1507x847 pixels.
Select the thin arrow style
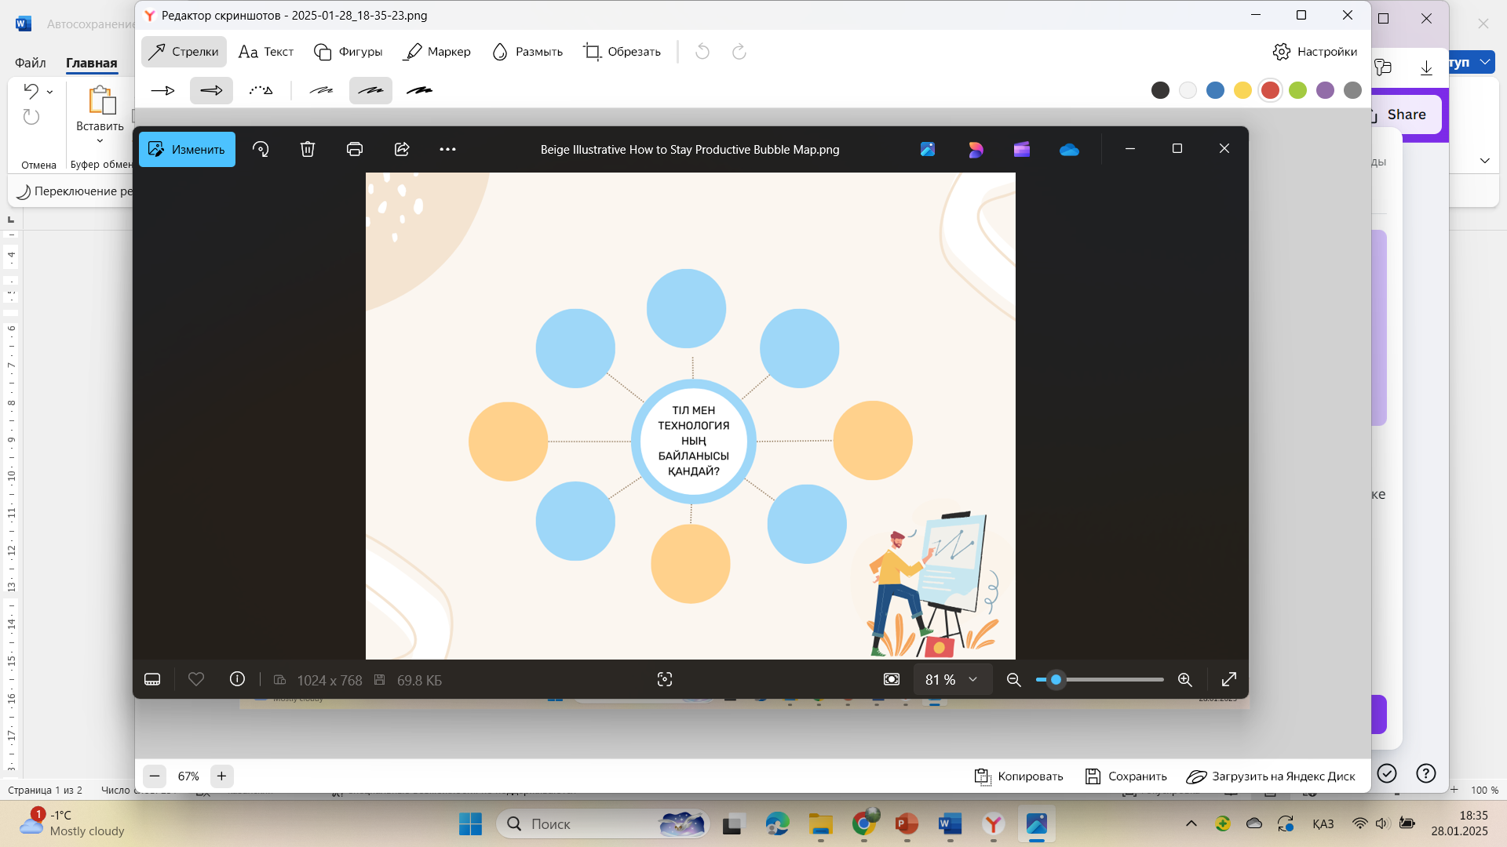tap(162, 90)
